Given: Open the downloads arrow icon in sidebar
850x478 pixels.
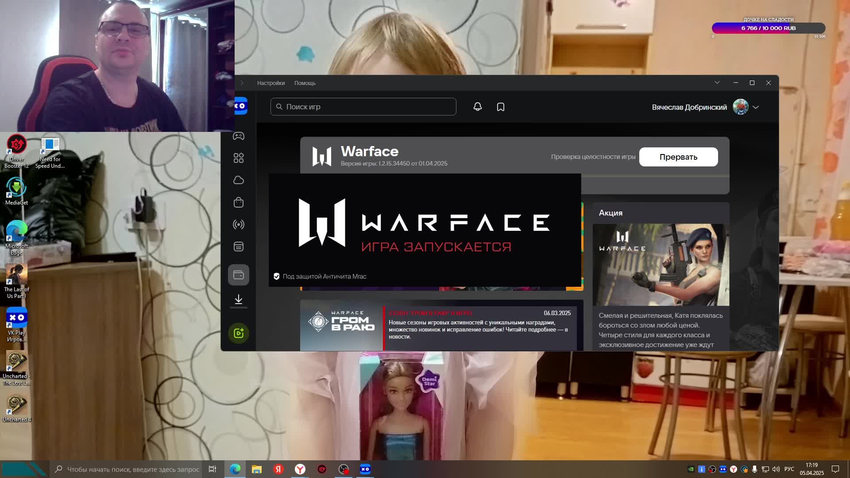Looking at the screenshot, I should tap(239, 300).
